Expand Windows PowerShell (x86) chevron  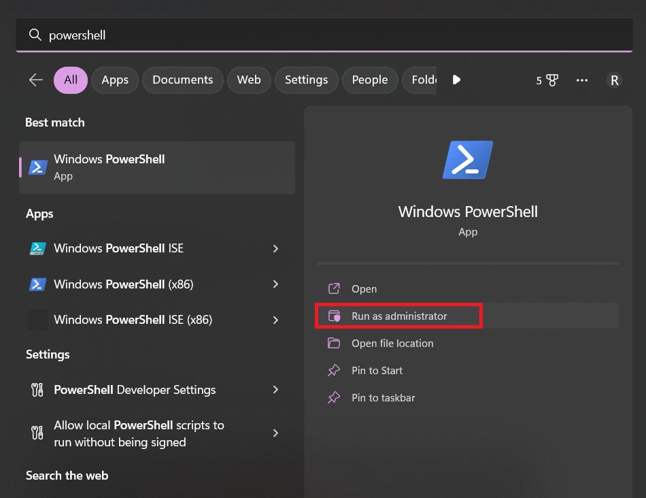click(275, 284)
